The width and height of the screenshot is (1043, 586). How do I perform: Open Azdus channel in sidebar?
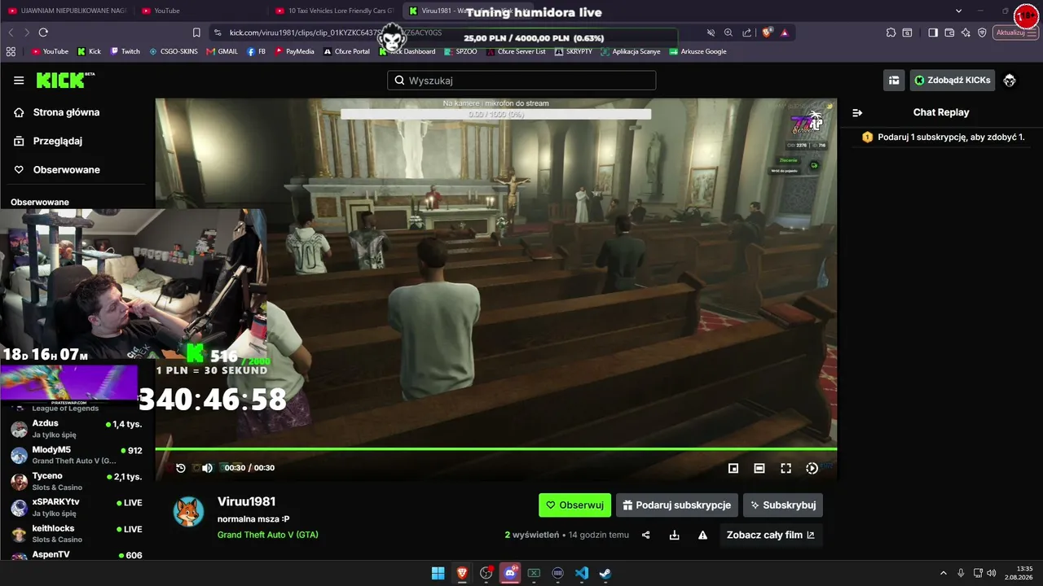click(77, 429)
